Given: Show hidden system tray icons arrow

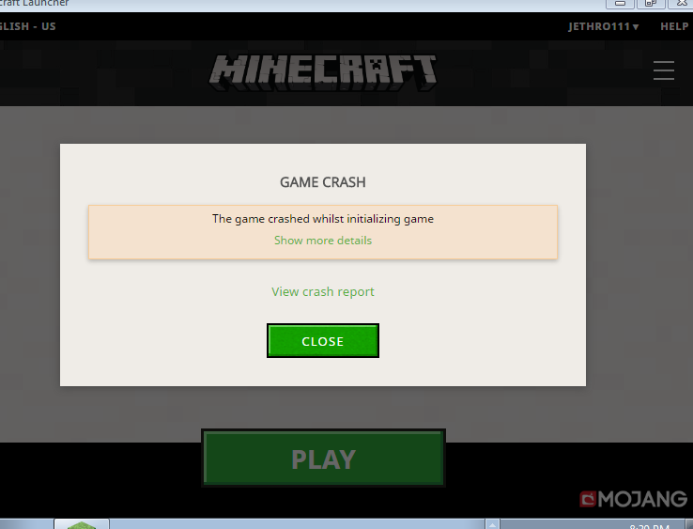Looking at the screenshot, I should pos(492,524).
